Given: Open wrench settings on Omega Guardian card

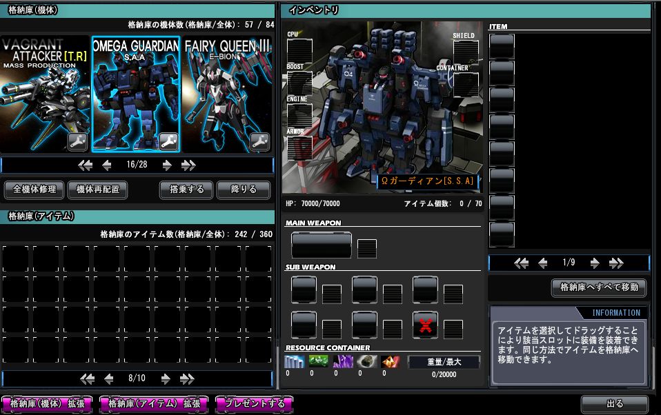Looking at the screenshot, I should [169, 142].
